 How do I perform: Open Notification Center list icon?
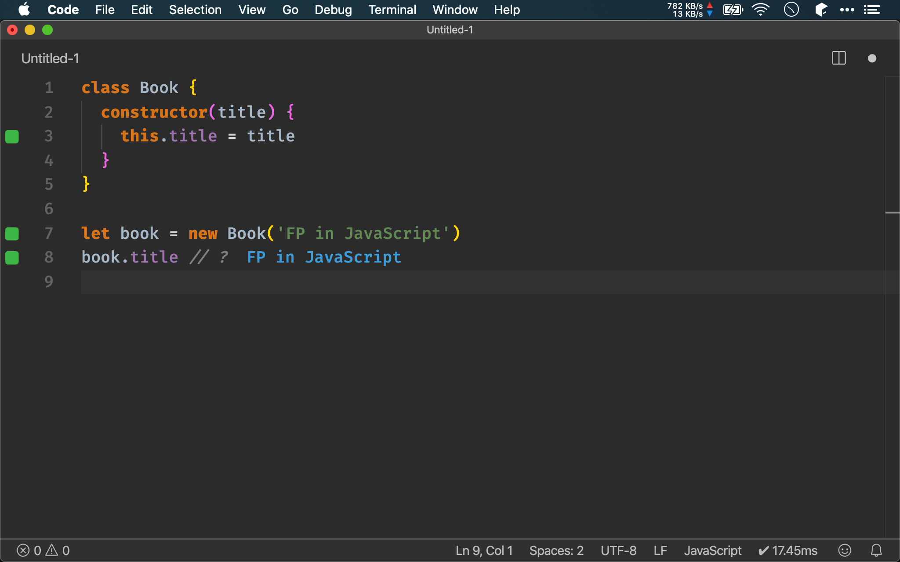[871, 10]
